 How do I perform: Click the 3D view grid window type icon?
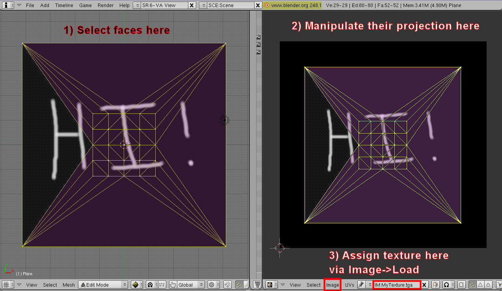(x=6, y=285)
